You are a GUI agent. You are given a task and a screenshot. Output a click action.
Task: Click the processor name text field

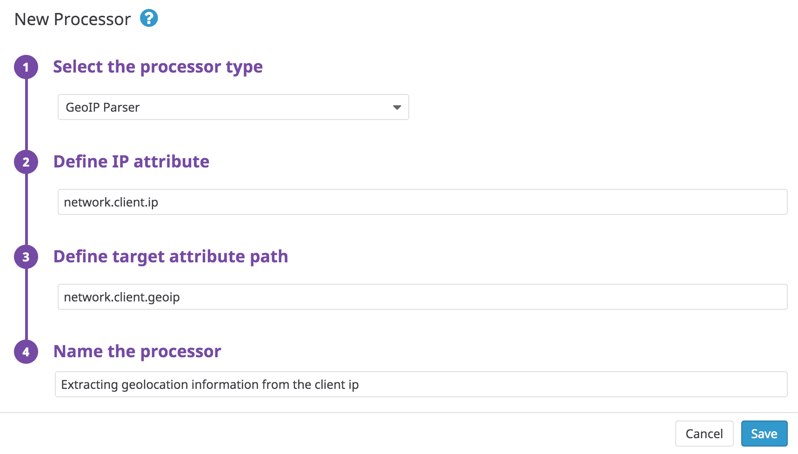coord(421,385)
